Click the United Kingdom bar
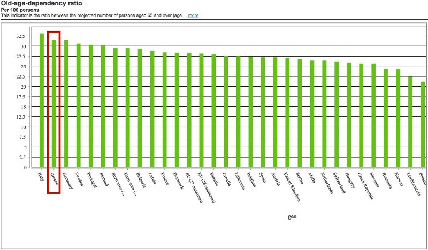 [287, 113]
